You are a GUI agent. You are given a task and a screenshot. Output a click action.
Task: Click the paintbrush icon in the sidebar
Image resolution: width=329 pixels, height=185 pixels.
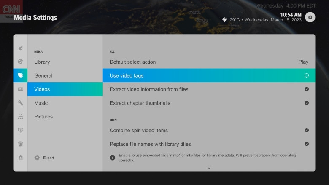click(x=21, y=48)
